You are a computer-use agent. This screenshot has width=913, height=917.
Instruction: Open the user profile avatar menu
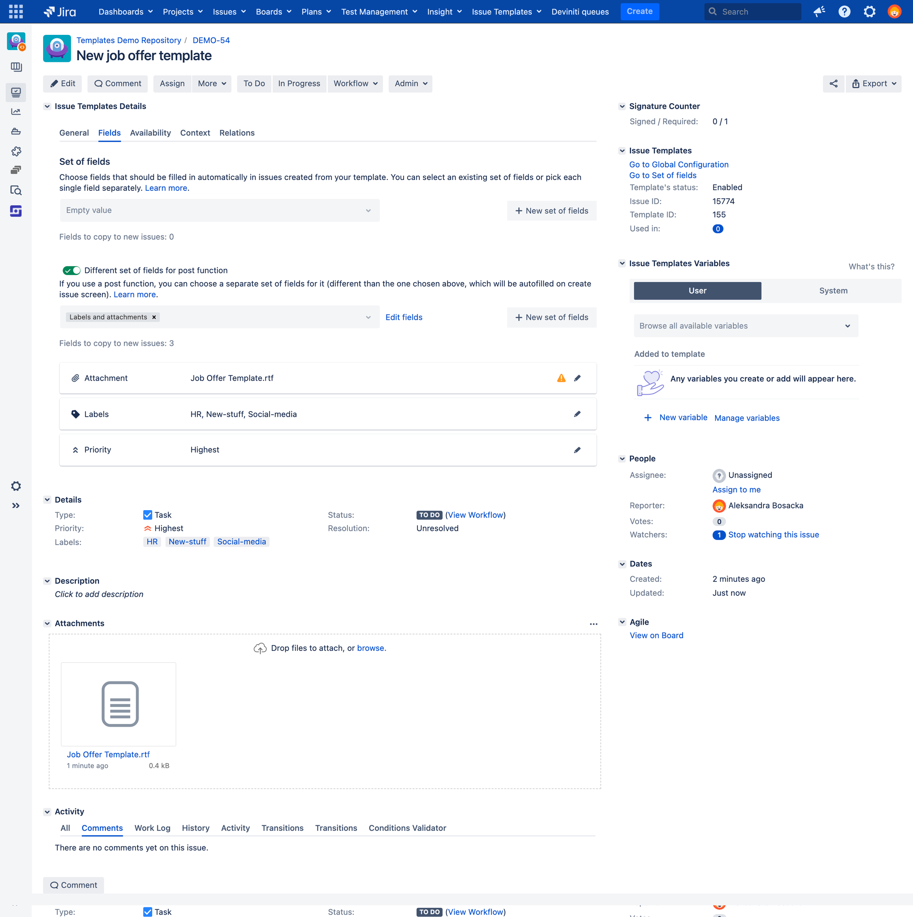(894, 11)
